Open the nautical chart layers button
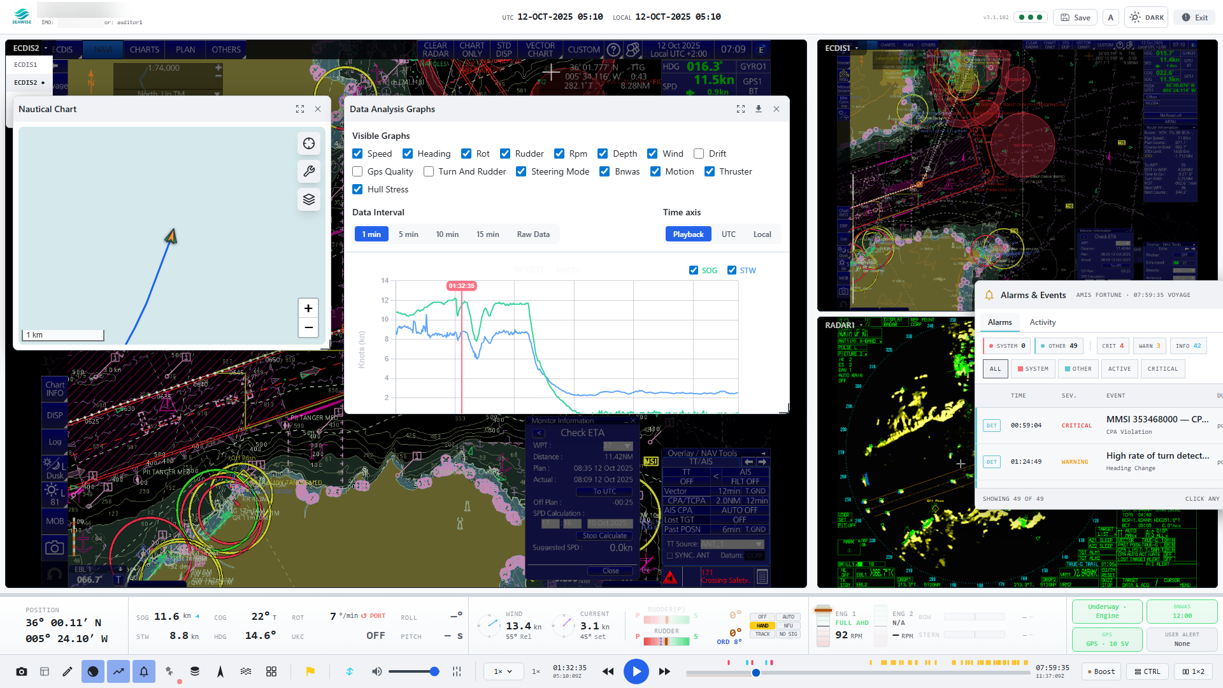Viewport: 1223px width, 688px height. (309, 199)
